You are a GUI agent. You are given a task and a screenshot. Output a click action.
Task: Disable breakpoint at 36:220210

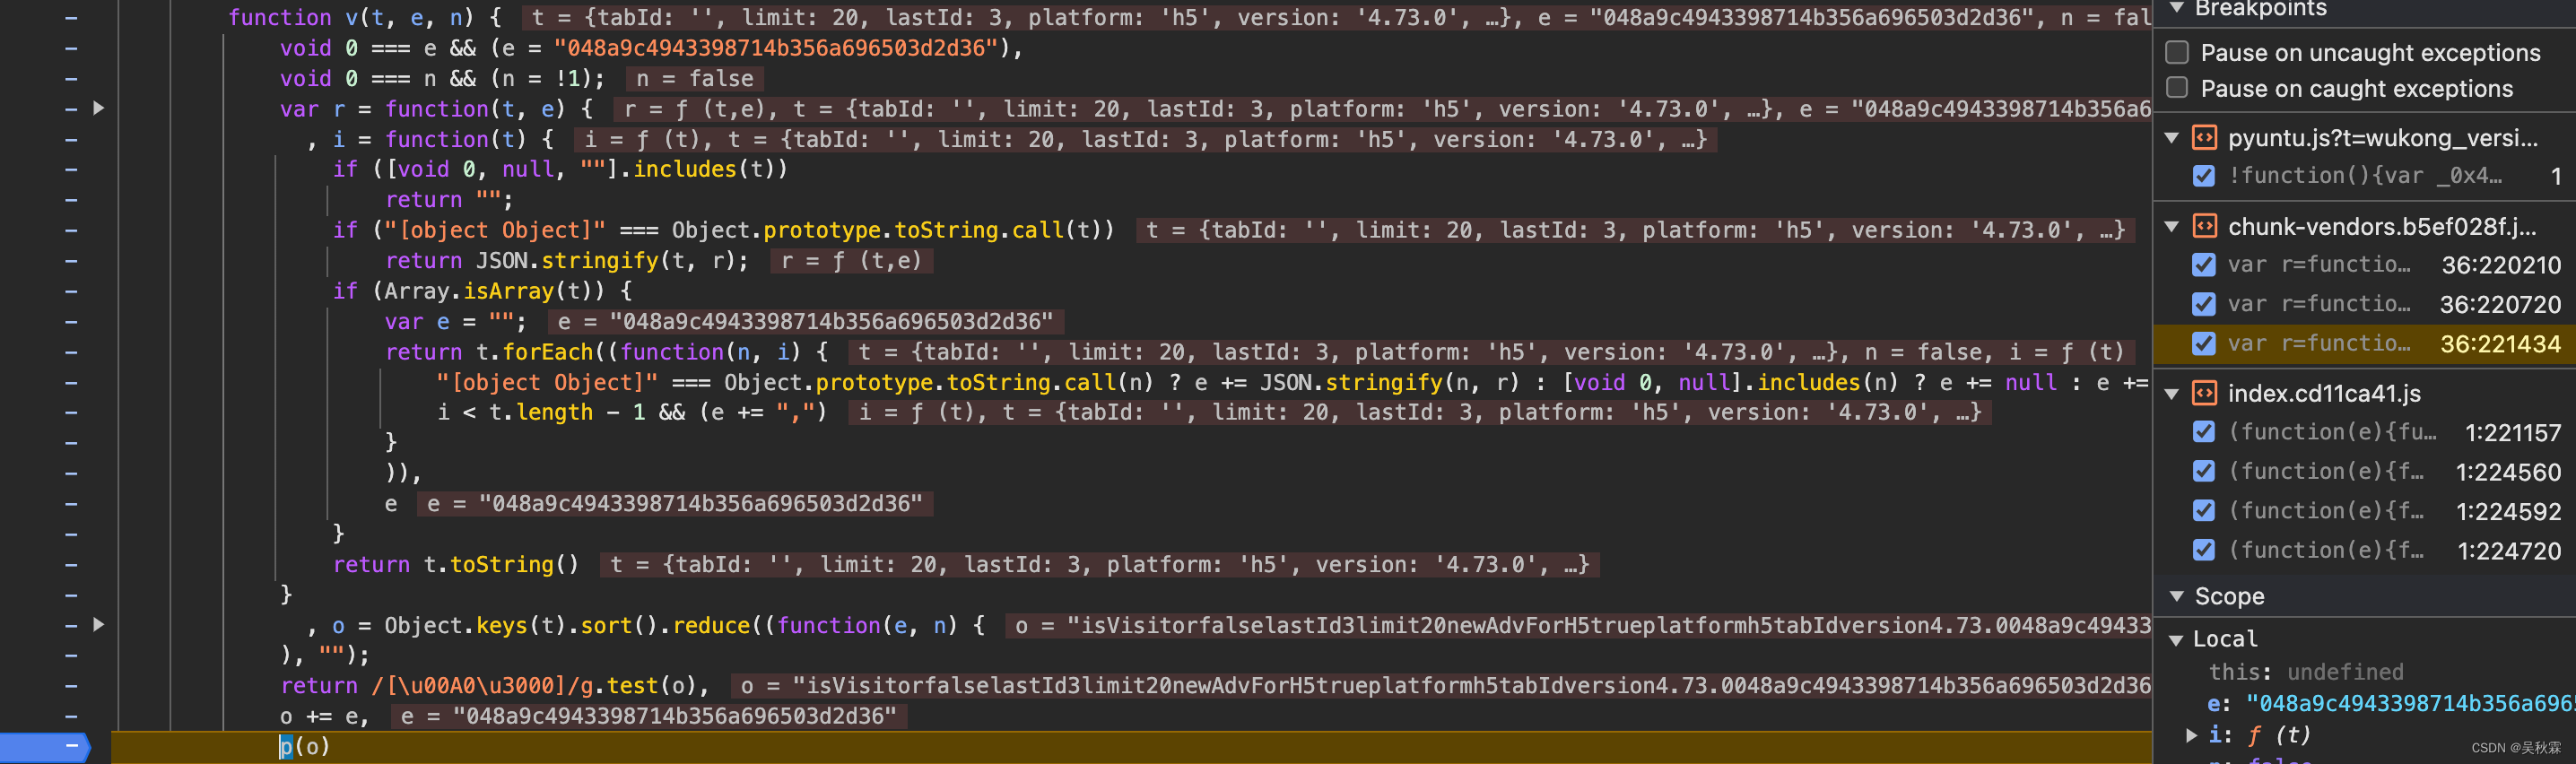pos(2204,265)
